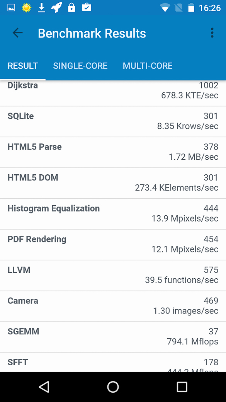
Task: Tap the rocket icon in the status bar
Action: [x=56, y=8]
